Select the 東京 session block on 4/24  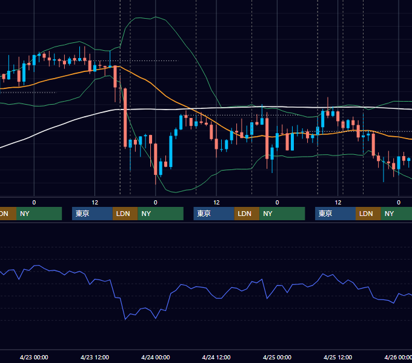214,214
